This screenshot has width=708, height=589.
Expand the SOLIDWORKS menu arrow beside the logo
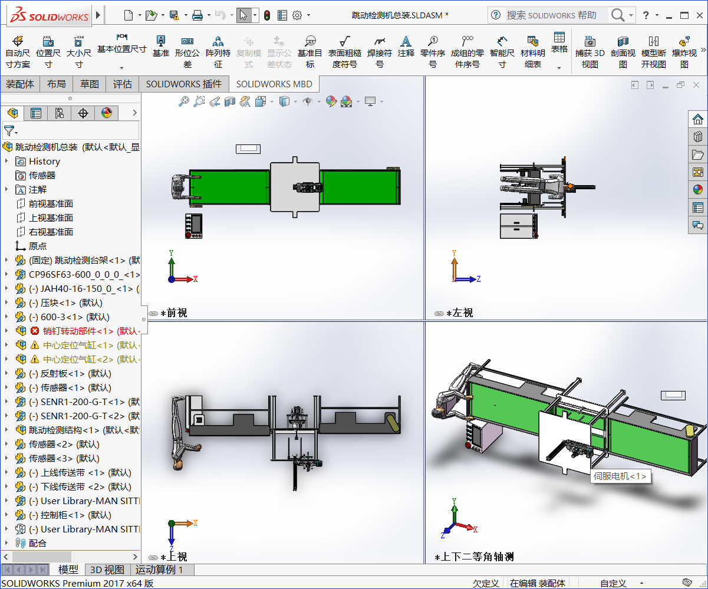98,15
